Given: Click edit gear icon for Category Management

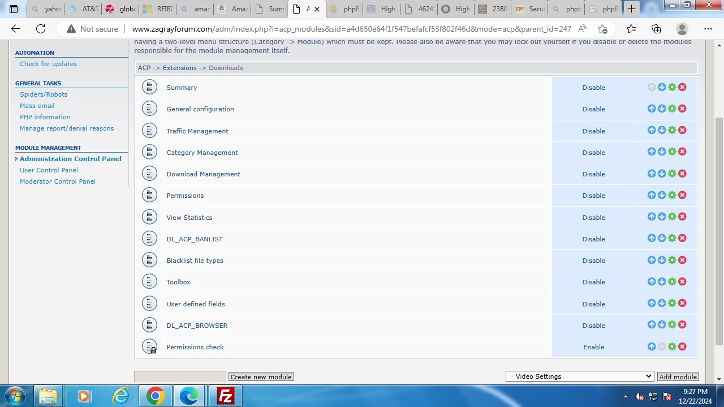Looking at the screenshot, I should [x=672, y=152].
